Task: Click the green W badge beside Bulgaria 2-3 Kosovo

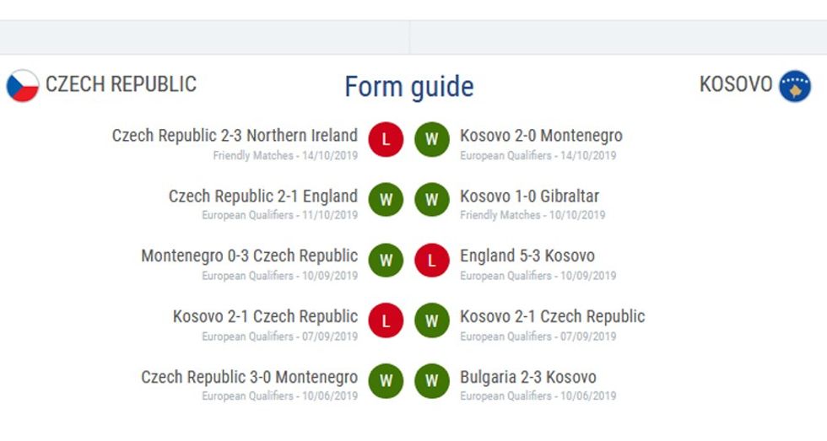Action: tap(432, 382)
